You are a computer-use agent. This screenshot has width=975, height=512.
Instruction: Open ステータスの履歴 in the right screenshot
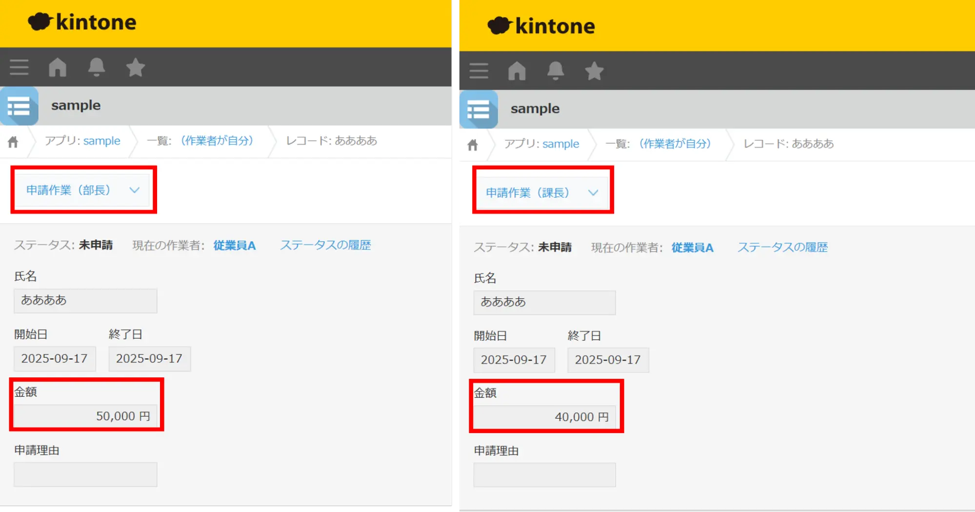782,248
